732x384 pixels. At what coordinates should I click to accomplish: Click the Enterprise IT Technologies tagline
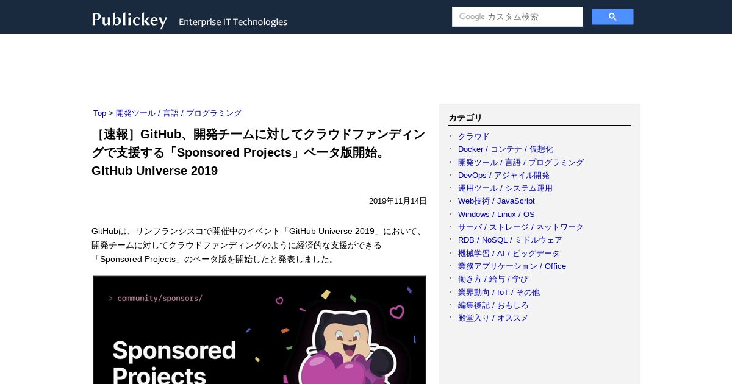click(233, 22)
